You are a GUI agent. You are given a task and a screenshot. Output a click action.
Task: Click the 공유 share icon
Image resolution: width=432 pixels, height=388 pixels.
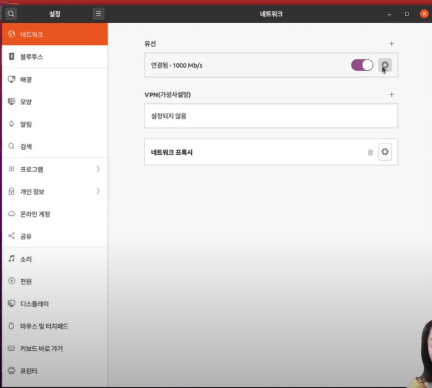coord(11,236)
